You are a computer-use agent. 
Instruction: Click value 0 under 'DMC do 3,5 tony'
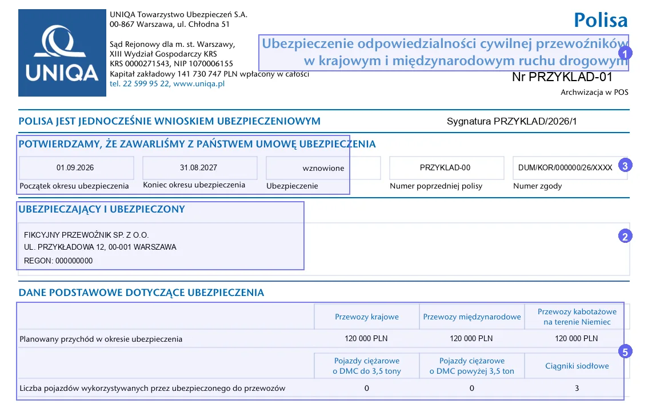point(366,389)
